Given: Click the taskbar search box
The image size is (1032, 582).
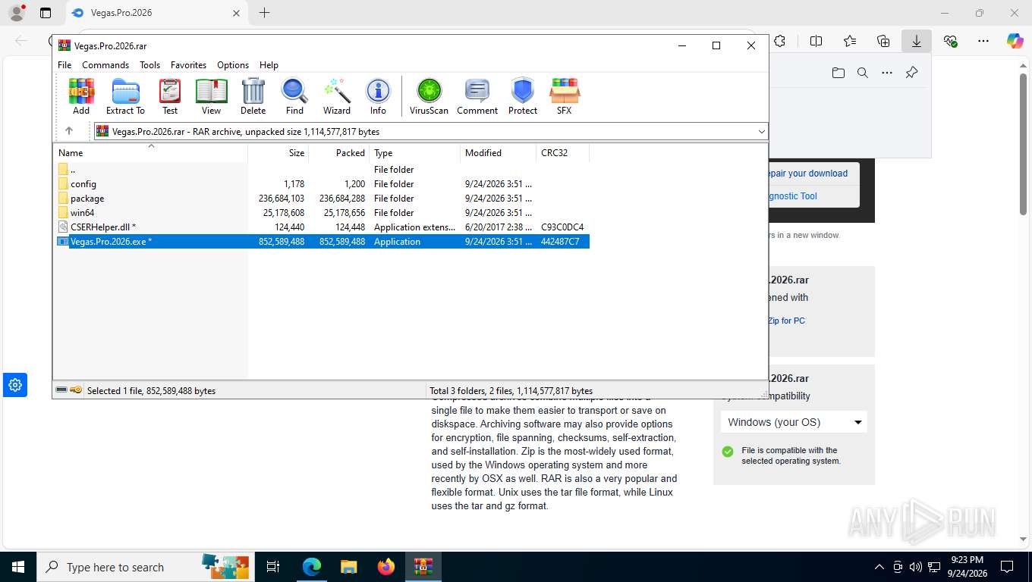Looking at the screenshot, I should point(144,567).
